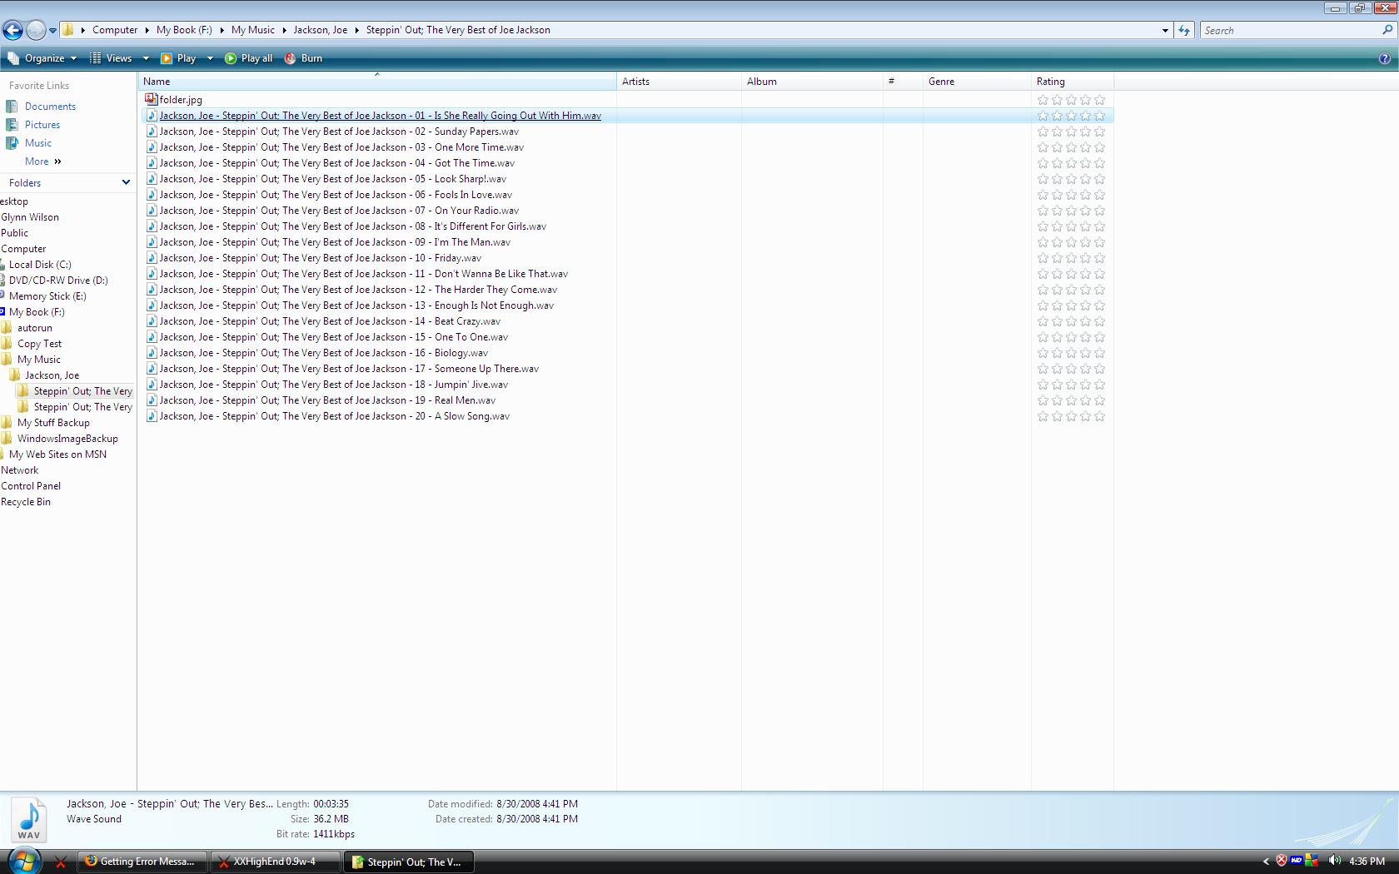The image size is (1399, 874).
Task: Expand the Play dropdown arrow
Action: [210, 58]
